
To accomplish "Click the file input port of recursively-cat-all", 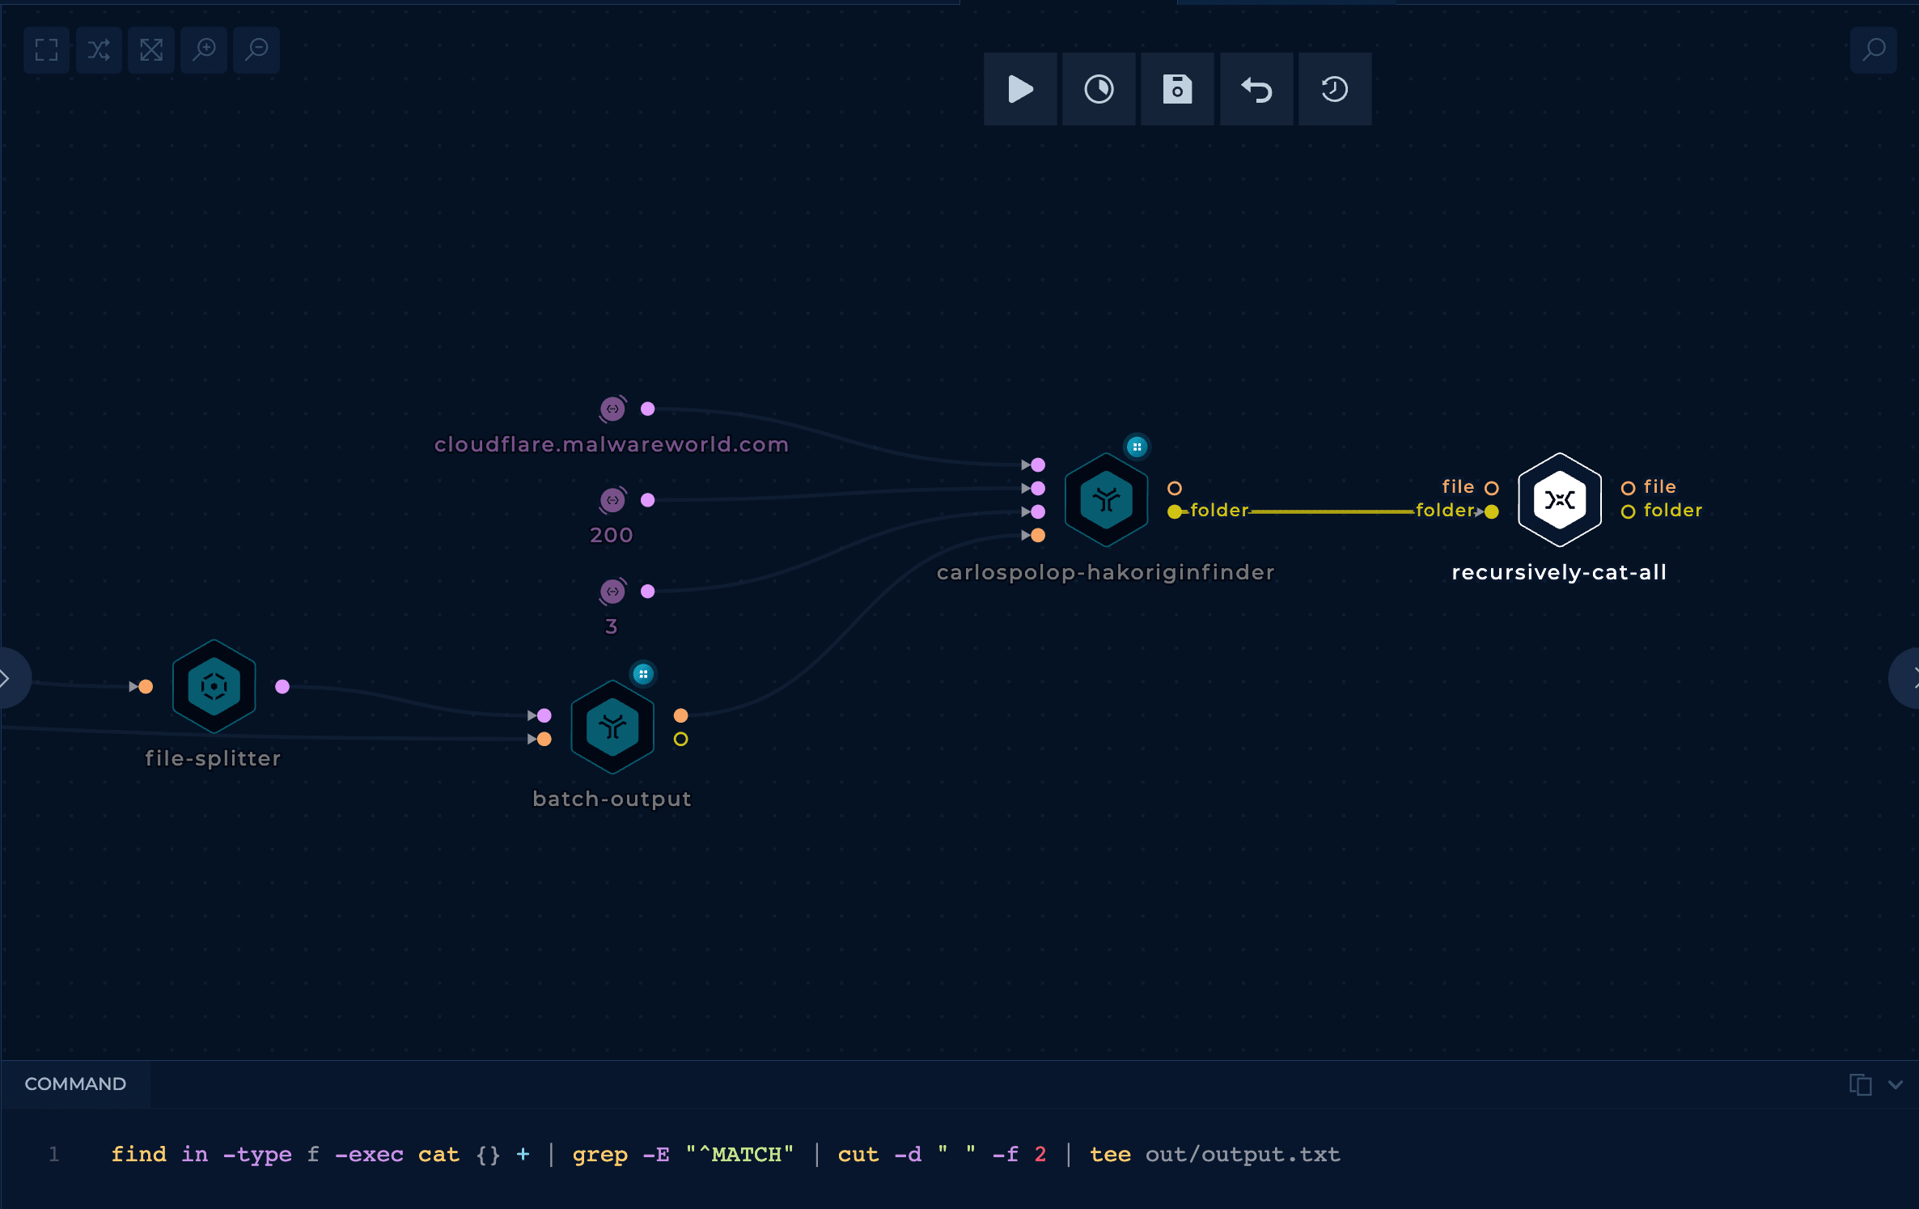I will click(x=1492, y=488).
